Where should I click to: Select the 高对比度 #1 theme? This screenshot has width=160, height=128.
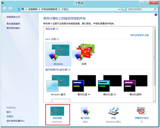pyautogui.click(x=84, y=85)
